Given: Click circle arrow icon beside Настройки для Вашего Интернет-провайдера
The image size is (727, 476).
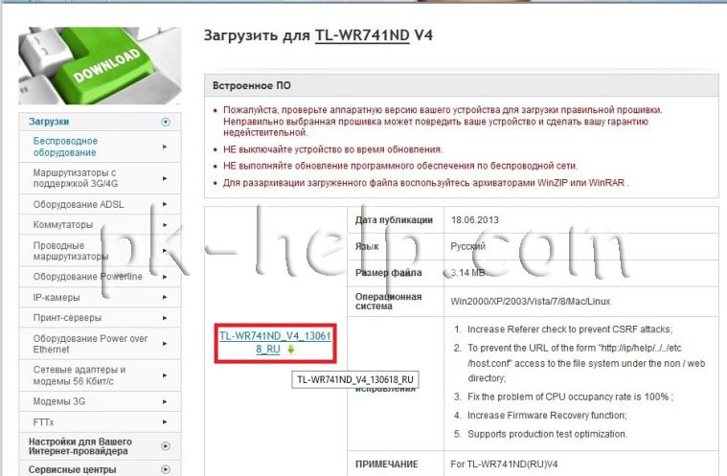Looking at the screenshot, I should click(x=165, y=446).
